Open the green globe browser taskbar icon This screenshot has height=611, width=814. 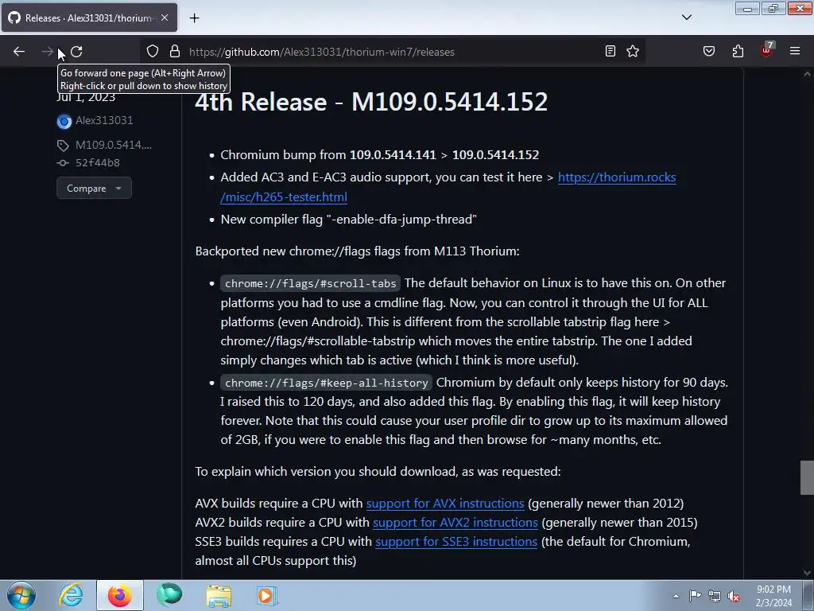[169, 595]
